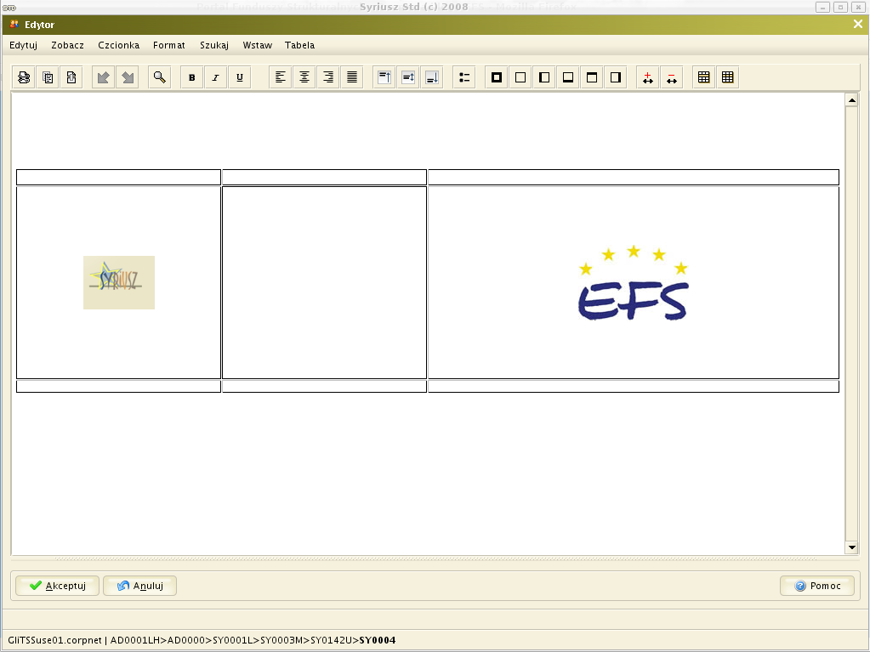Screen dimensions: 870x652
Task: Click the Copy toolbar icon
Action: 48,77
